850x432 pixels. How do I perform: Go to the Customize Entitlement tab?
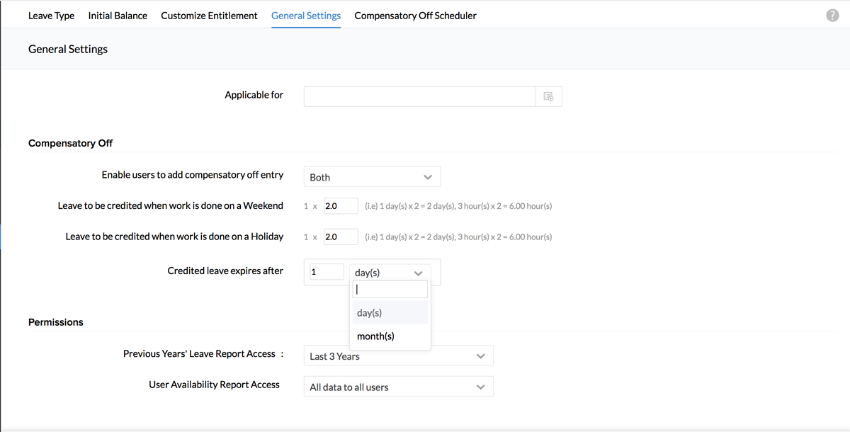coord(209,16)
